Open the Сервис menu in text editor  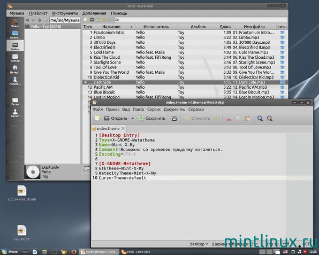[154, 109]
